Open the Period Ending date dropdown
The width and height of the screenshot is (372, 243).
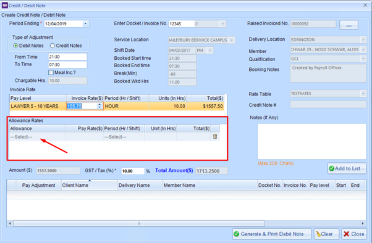pos(85,23)
